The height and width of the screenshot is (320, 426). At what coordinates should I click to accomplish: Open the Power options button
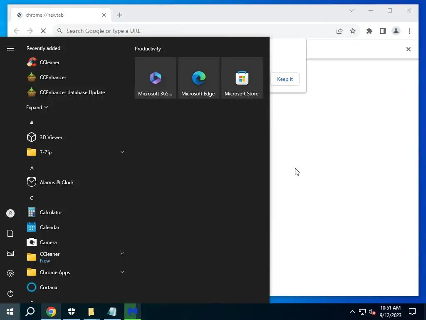[10, 293]
